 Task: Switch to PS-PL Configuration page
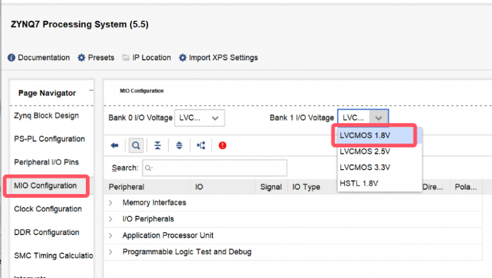(x=49, y=139)
